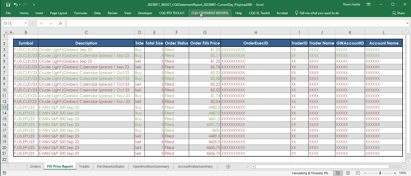Viewport: 411px width, 176px height.
Task: Click the Insert Function fx icon
Action: tap(60, 23)
